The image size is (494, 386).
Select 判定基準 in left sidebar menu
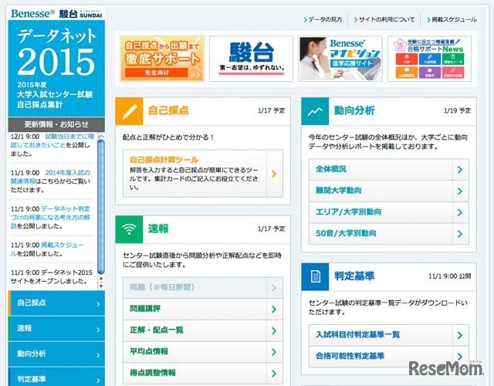56,377
